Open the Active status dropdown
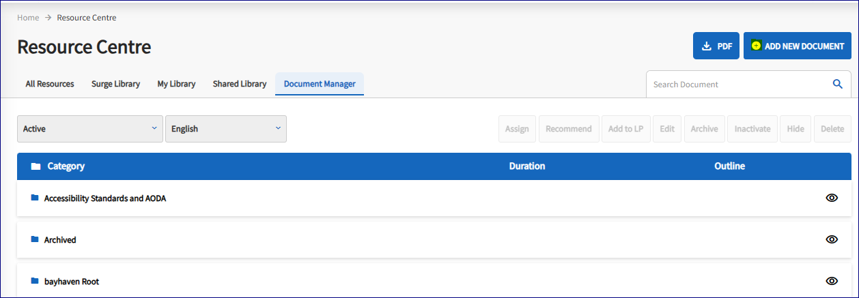Viewport: 859px width, 298px height. click(90, 129)
